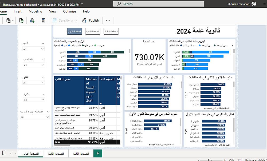Open the التقدير slicer All dropdown

tap(33, 82)
